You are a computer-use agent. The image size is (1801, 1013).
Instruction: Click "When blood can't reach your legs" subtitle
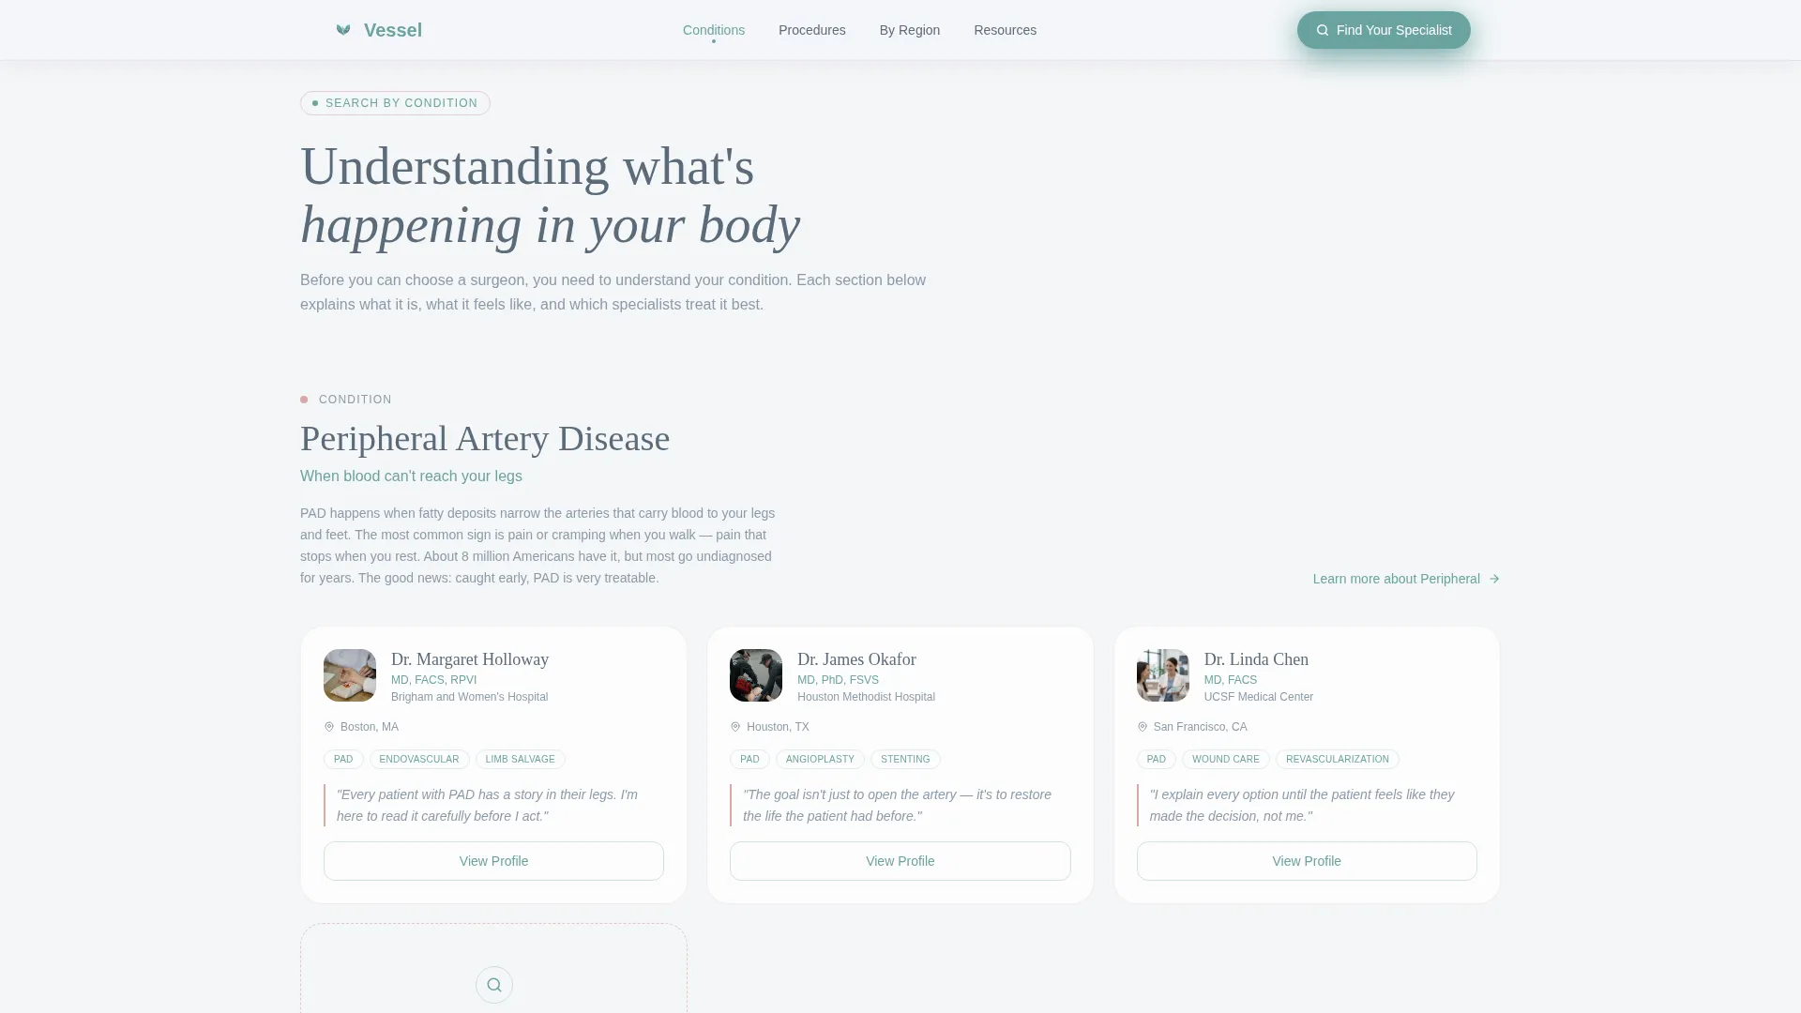[x=411, y=476]
